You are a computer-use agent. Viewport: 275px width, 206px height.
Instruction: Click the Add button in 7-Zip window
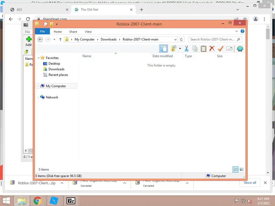coord(28,41)
